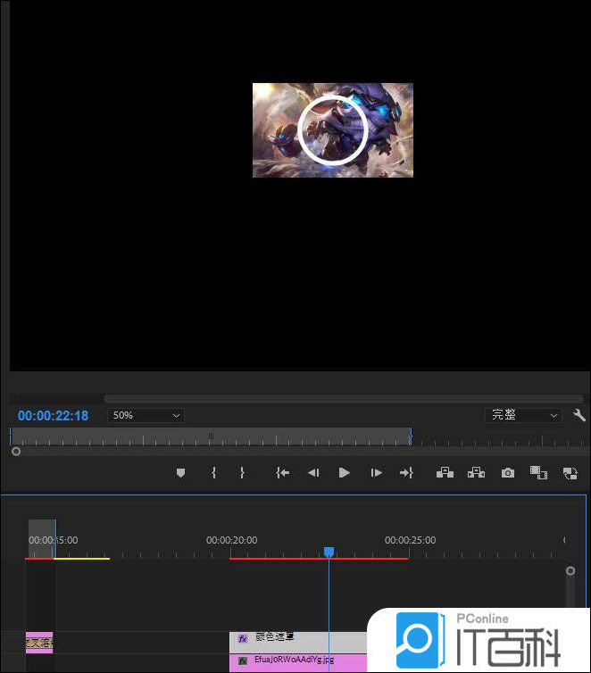This screenshot has width=591, height=673.
Task: Click the white circle in preview image
Action: click(x=333, y=130)
